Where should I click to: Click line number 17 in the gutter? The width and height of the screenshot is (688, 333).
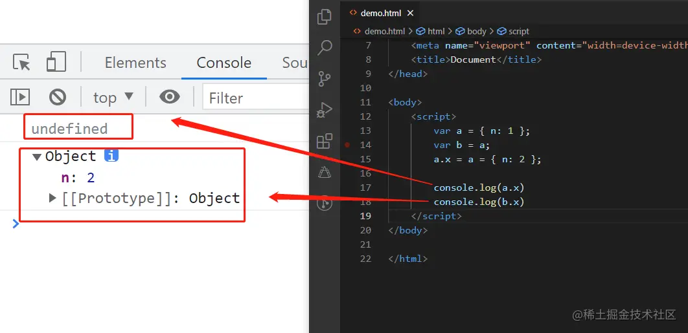point(365,188)
